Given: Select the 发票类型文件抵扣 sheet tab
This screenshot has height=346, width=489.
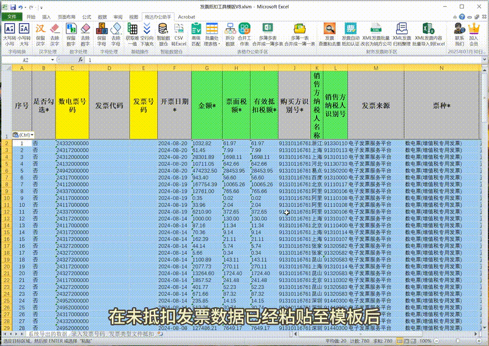Looking at the screenshot, I should tap(131, 334).
